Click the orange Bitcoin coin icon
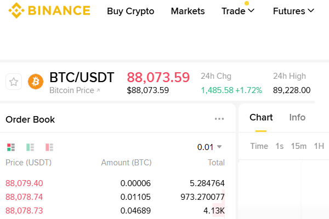The image size is (329, 219). [x=36, y=82]
